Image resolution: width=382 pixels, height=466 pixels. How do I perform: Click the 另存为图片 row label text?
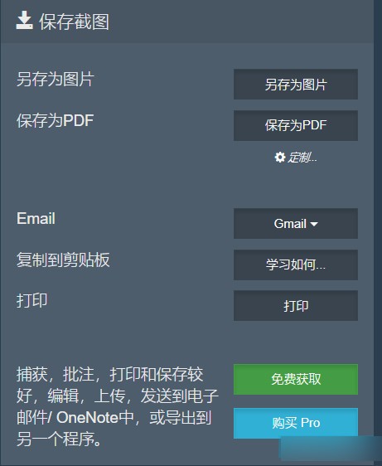pos(56,79)
